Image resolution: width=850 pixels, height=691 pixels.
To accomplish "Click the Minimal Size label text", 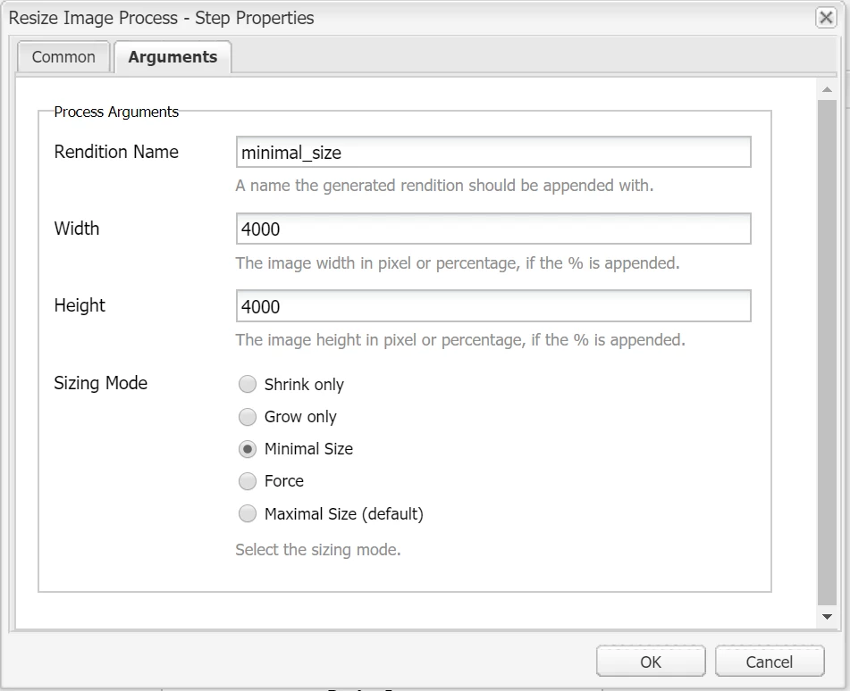I will click(308, 449).
